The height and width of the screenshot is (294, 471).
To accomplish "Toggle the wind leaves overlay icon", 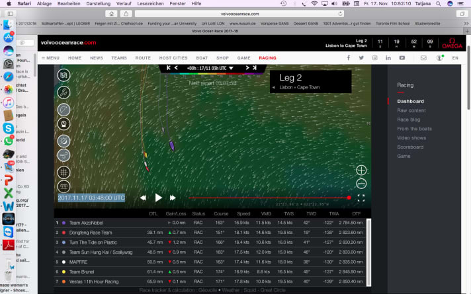I will pos(64,92).
